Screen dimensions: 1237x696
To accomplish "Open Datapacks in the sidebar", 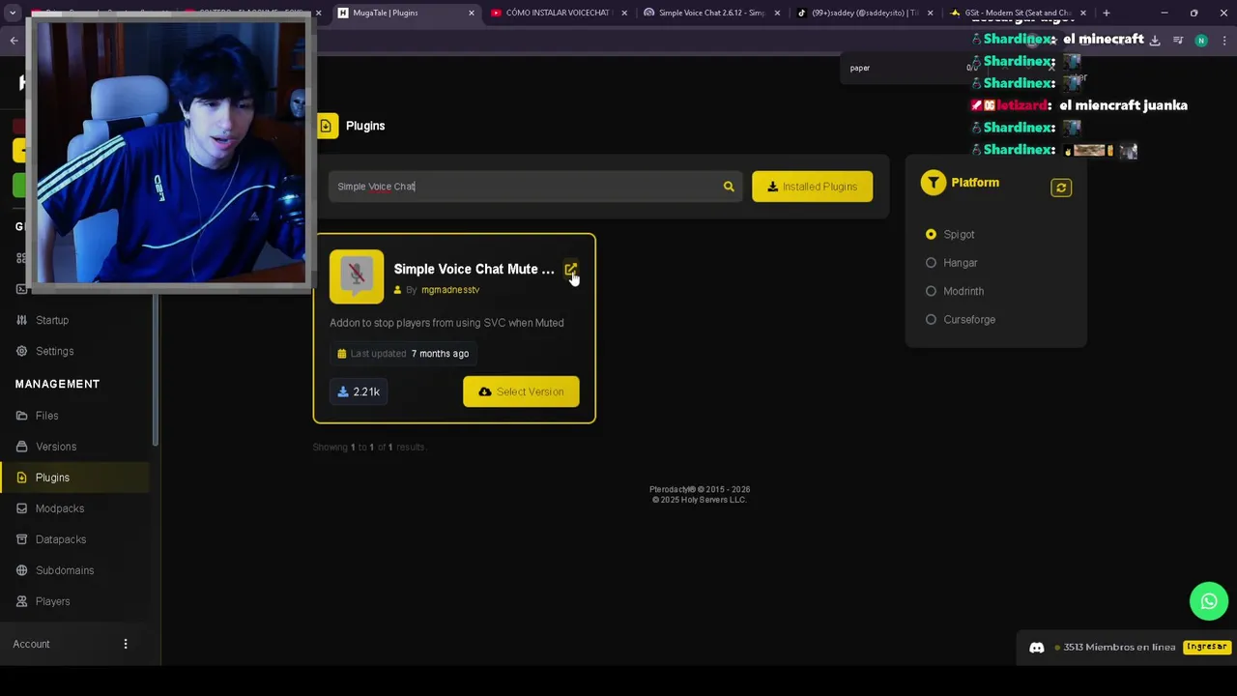I will [61, 539].
